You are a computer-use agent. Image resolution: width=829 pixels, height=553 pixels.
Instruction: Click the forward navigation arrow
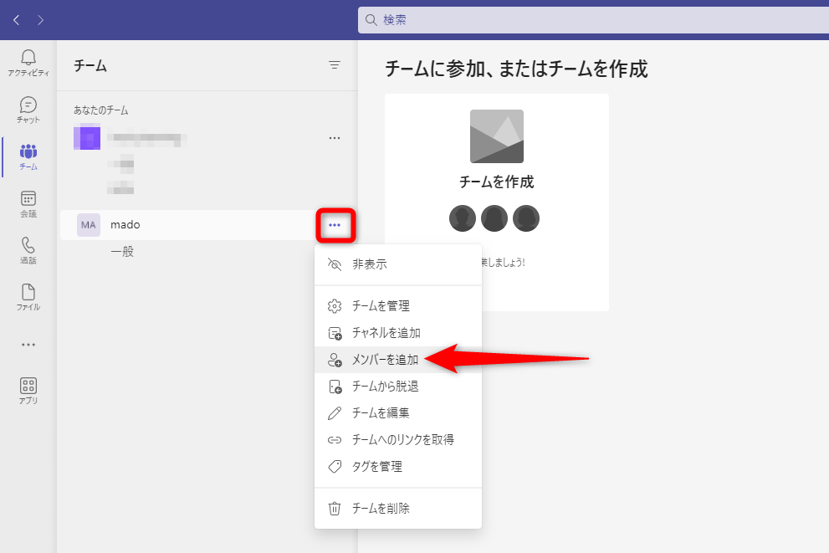tap(39, 18)
